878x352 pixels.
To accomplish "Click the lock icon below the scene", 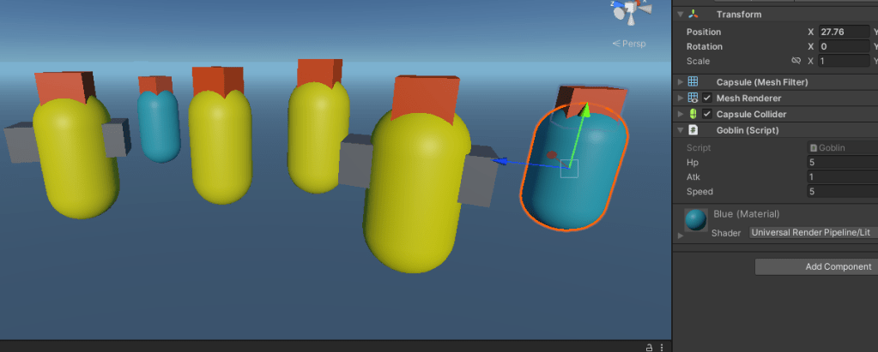I will pyautogui.click(x=650, y=346).
